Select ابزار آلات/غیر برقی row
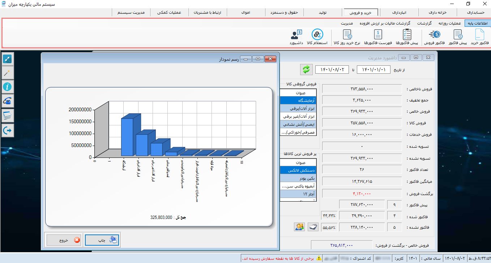This screenshot has width=491, height=263. 298,116
